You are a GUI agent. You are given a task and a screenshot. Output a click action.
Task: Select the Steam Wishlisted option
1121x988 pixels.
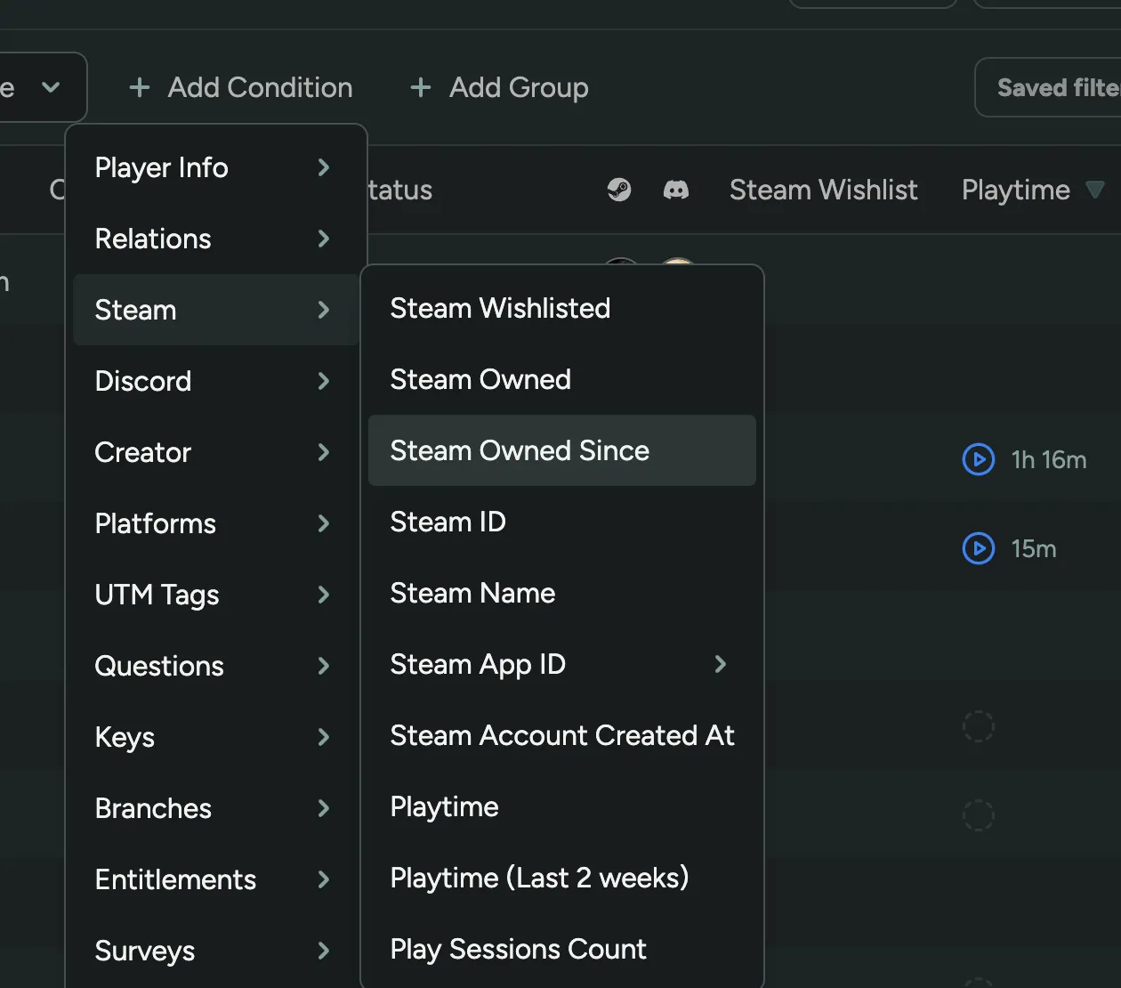click(500, 308)
